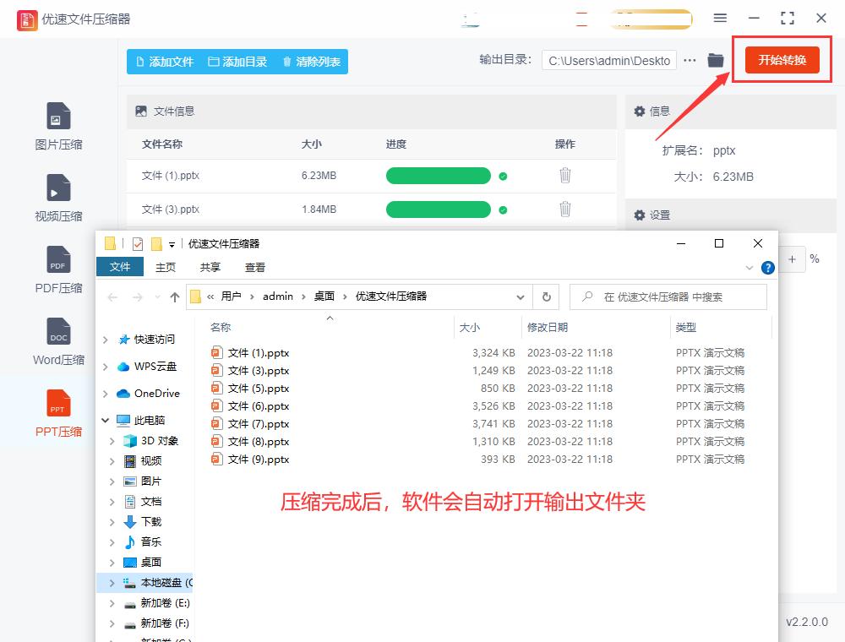Open the address bar dropdown arrow
845x642 pixels.
tap(521, 297)
